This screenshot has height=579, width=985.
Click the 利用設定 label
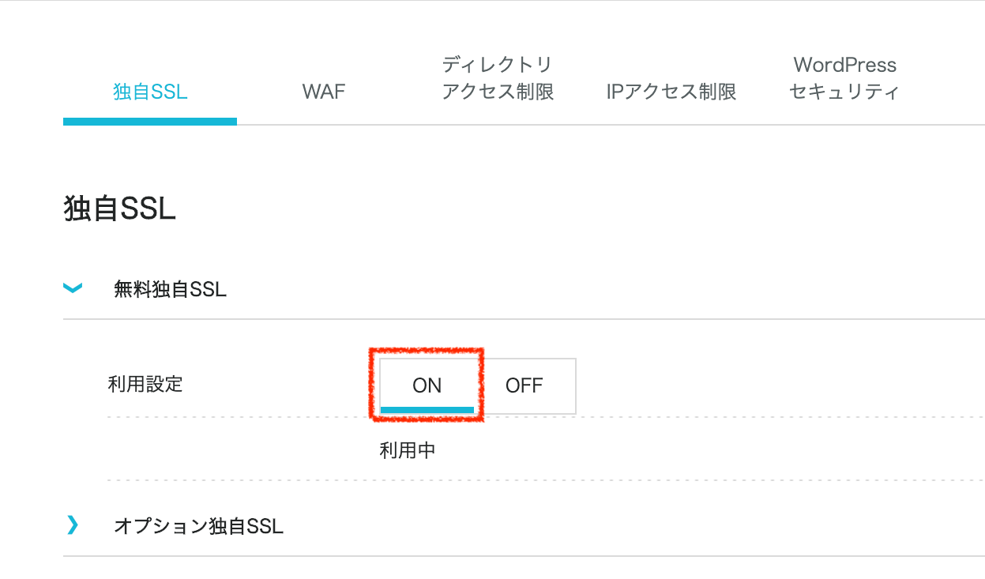(x=145, y=384)
